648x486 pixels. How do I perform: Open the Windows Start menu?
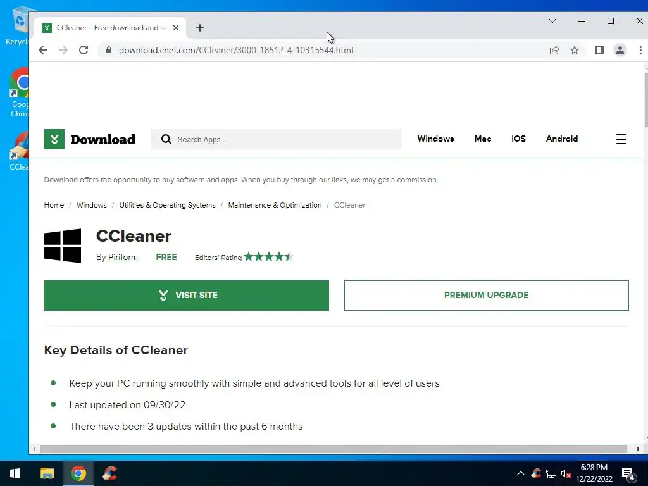point(15,473)
